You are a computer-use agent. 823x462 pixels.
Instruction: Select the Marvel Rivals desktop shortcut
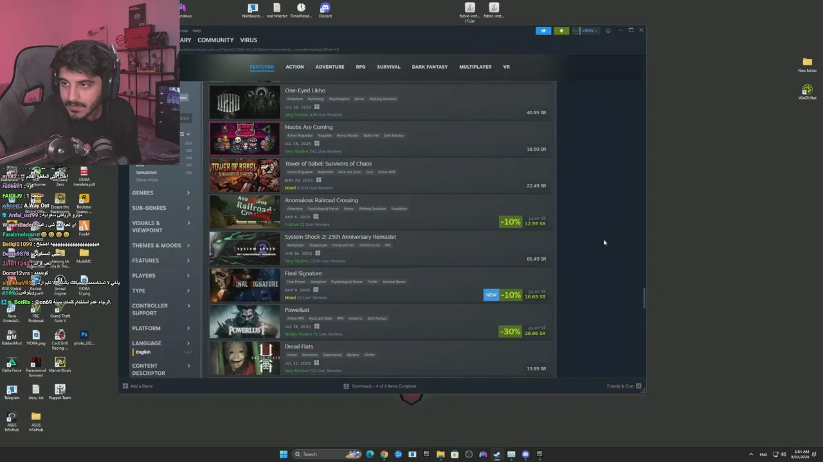pyautogui.click(x=60, y=365)
